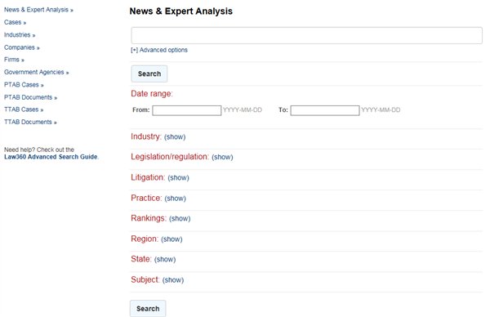490x317 pixels.
Task: Go to PTAB Cases
Action: 24,85
